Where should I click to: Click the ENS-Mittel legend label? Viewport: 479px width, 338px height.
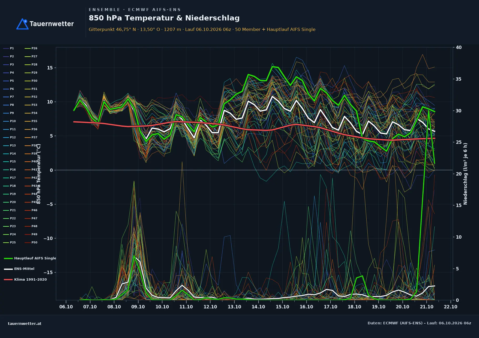[x=24, y=269]
